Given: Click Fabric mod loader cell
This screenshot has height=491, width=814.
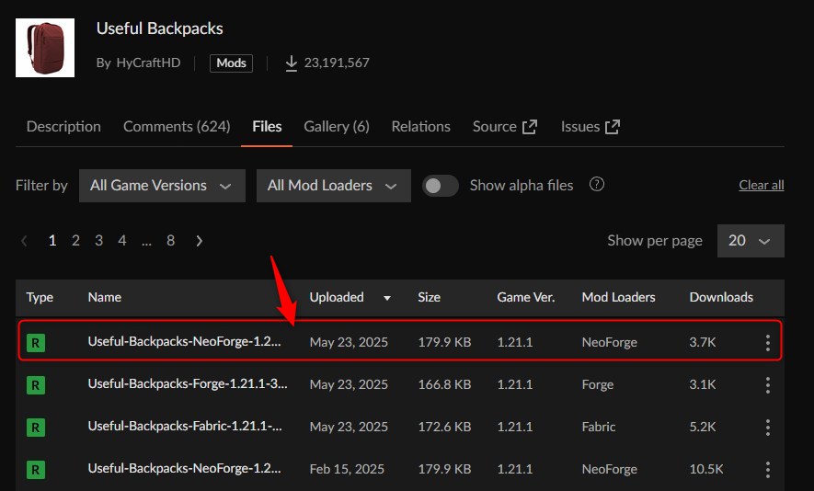Looking at the screenshot, I should [x=599, y=428].
